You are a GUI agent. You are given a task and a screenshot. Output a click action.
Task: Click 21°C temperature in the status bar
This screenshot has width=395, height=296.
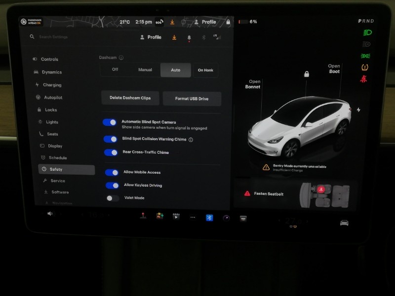125,22
